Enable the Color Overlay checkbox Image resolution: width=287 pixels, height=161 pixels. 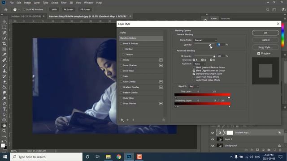click(121, 82)
